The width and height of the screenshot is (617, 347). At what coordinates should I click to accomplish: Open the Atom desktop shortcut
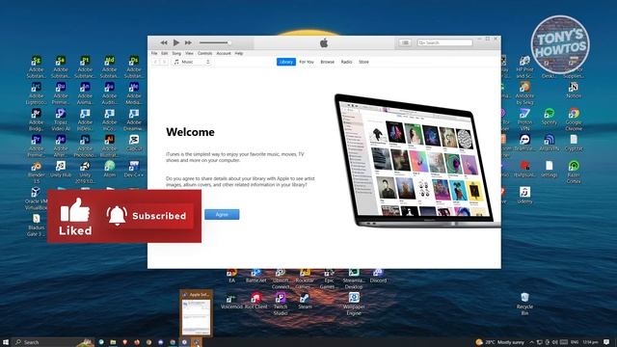coord(109,170)
